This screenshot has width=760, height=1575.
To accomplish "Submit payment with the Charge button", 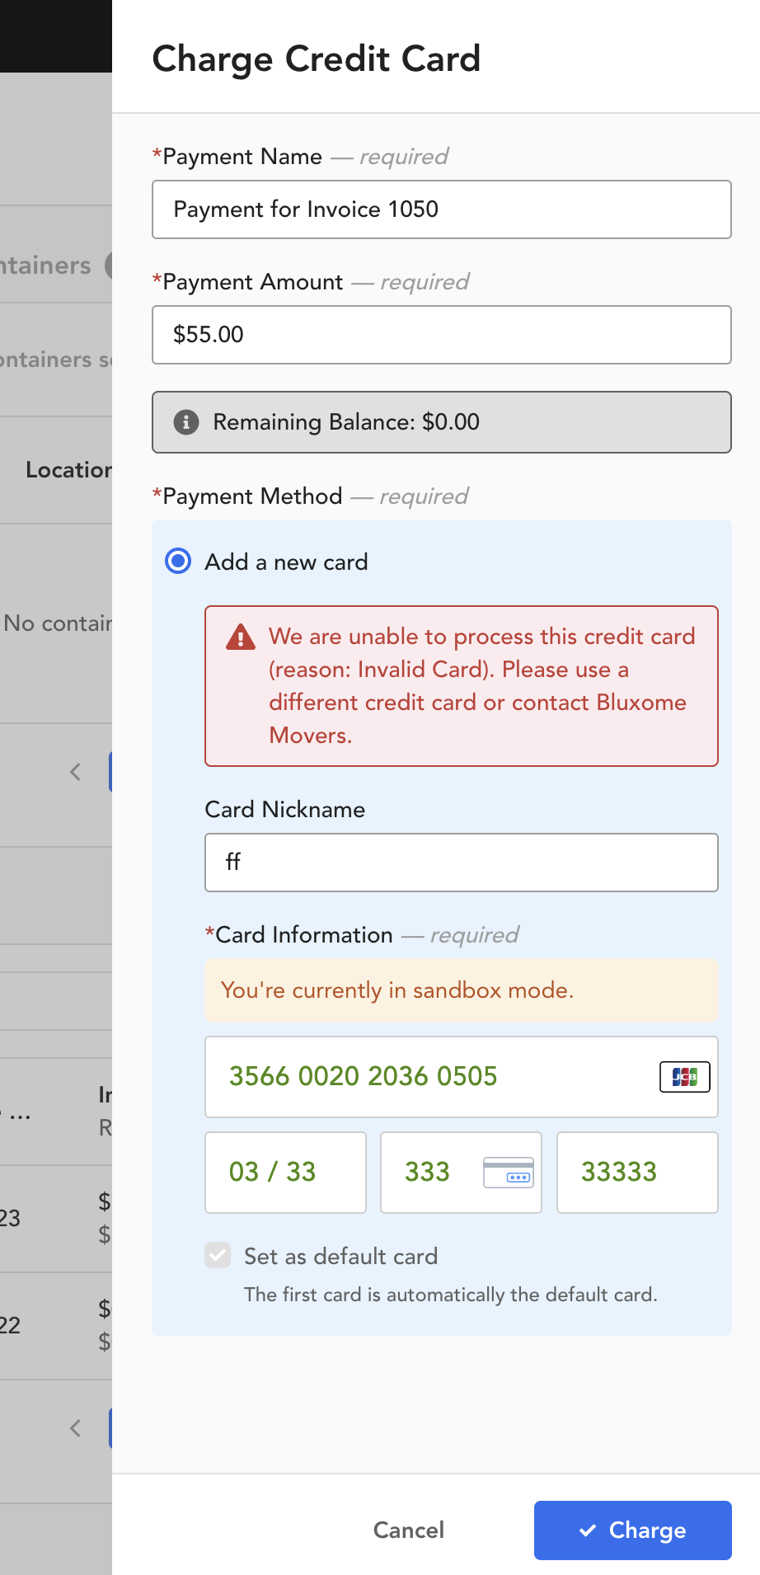I will [633, 1530].
